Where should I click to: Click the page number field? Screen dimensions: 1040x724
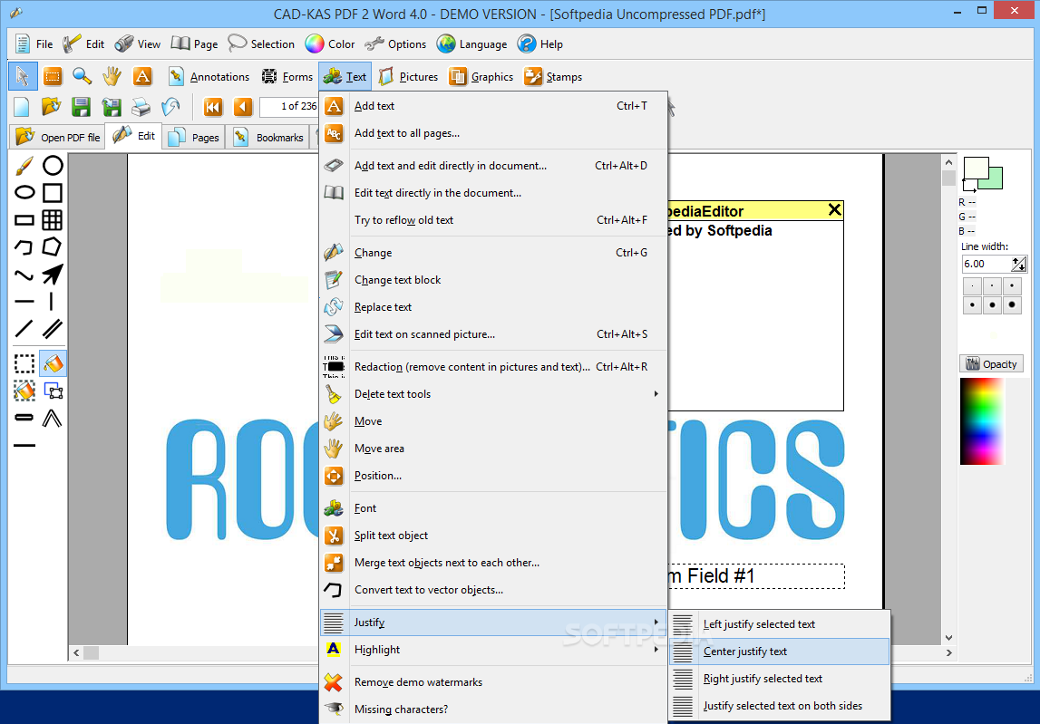tap(289, 106)
